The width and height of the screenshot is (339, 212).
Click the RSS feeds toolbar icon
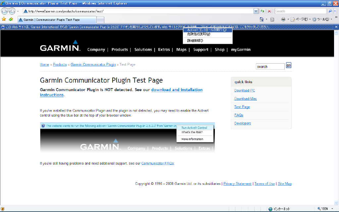click(x=272, y=20)
